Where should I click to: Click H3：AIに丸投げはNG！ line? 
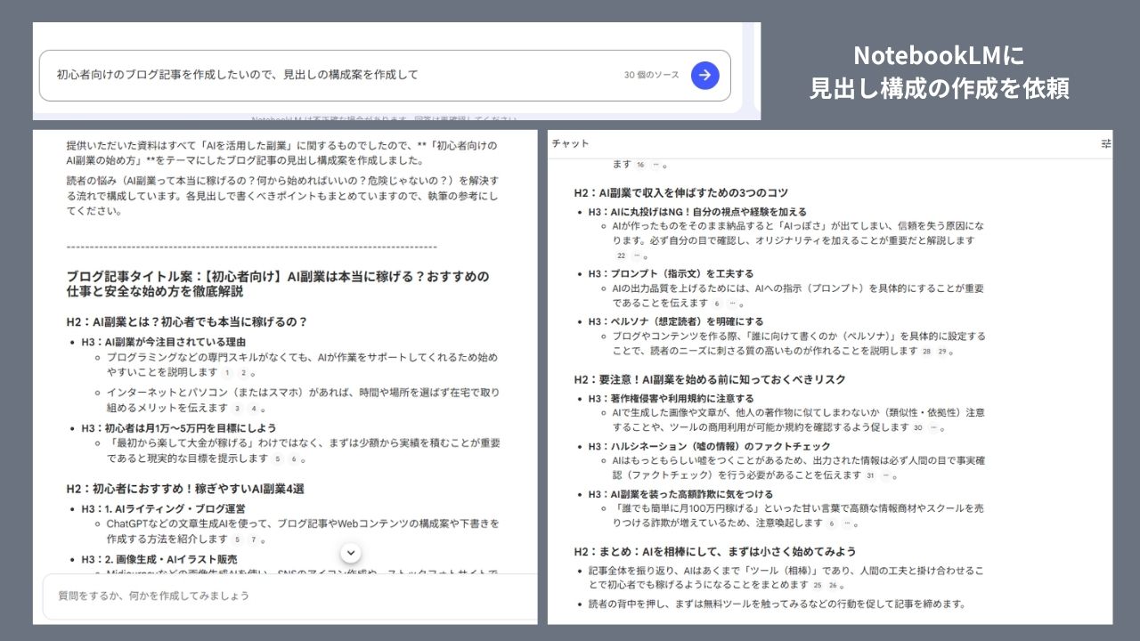697,212
